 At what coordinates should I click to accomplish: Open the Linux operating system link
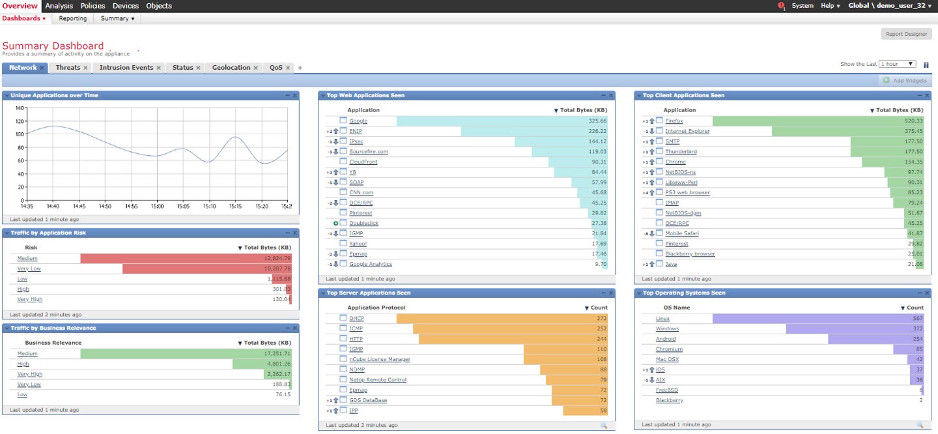[x=662, y=319]
